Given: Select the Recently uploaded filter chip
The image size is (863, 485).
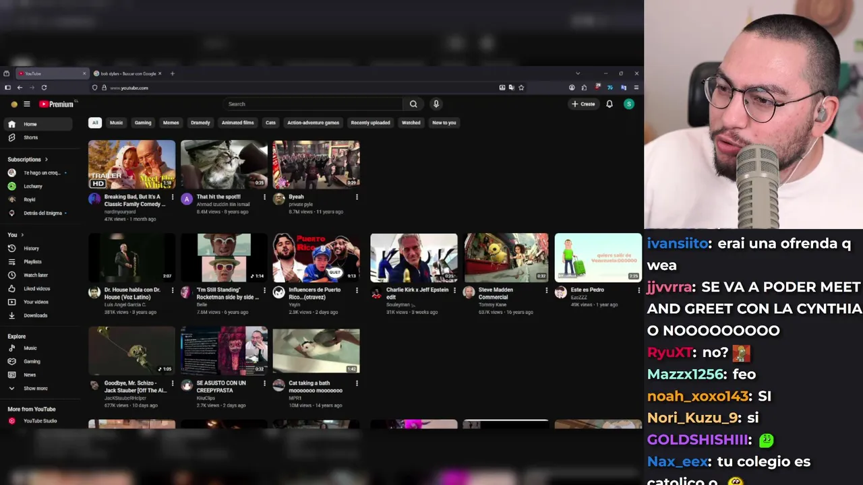Looking at the screenshot, I should pos(370,123).
